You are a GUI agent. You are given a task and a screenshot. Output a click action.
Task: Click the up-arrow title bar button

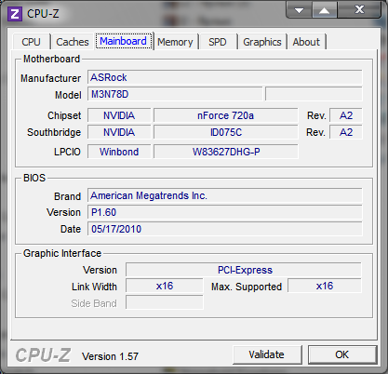[325, 10]
